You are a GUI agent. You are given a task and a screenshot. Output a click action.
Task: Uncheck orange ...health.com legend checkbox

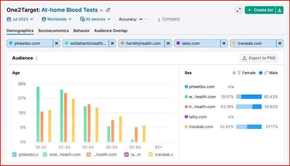pos(89,155)
